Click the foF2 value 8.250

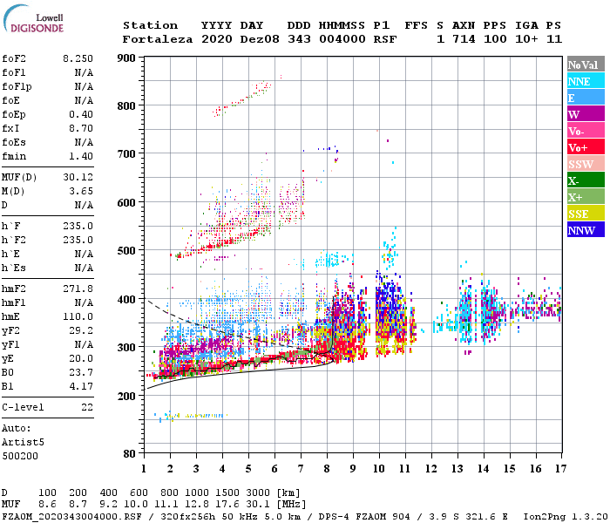pyautogui.click(x=78, y=58)
